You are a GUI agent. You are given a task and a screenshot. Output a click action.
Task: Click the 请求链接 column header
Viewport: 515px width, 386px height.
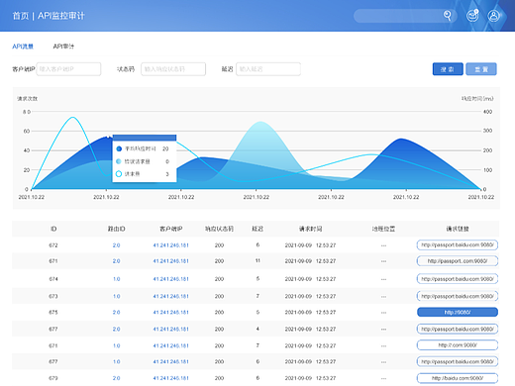tap(458, 229)
